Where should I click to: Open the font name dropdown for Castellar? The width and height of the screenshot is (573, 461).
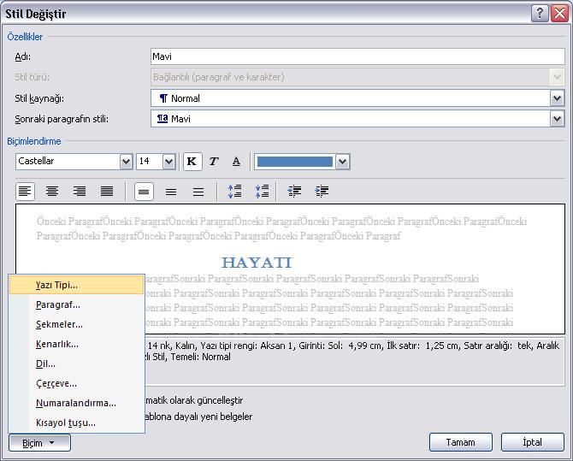click(x=126, y=162)
